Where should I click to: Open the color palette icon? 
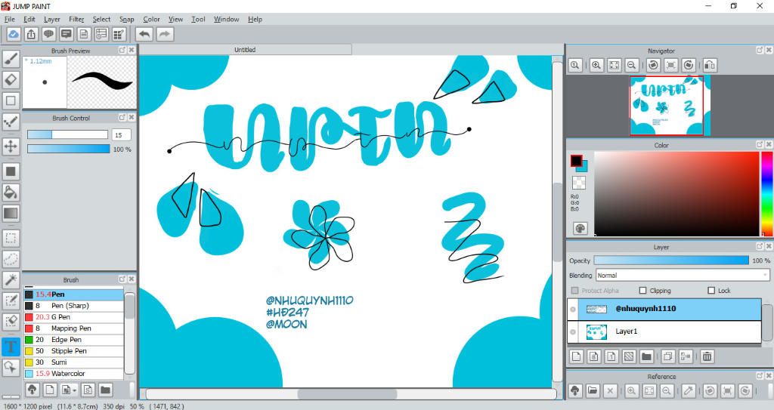(x=580, y=229)
